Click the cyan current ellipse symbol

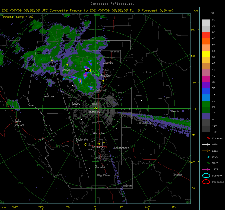coord(206,176)
